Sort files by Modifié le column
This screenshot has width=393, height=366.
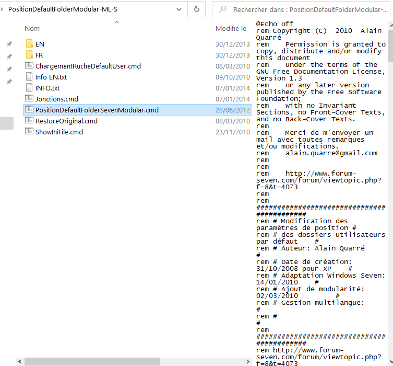click(231, 29)
